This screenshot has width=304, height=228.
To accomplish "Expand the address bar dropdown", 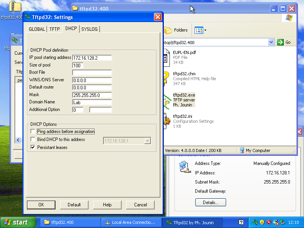I will click(271, 42).
